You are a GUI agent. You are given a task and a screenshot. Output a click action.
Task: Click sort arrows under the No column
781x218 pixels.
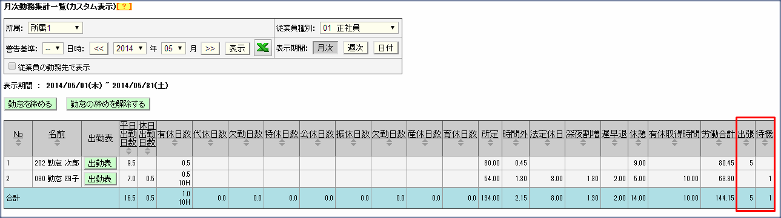(x=18, y=143)
